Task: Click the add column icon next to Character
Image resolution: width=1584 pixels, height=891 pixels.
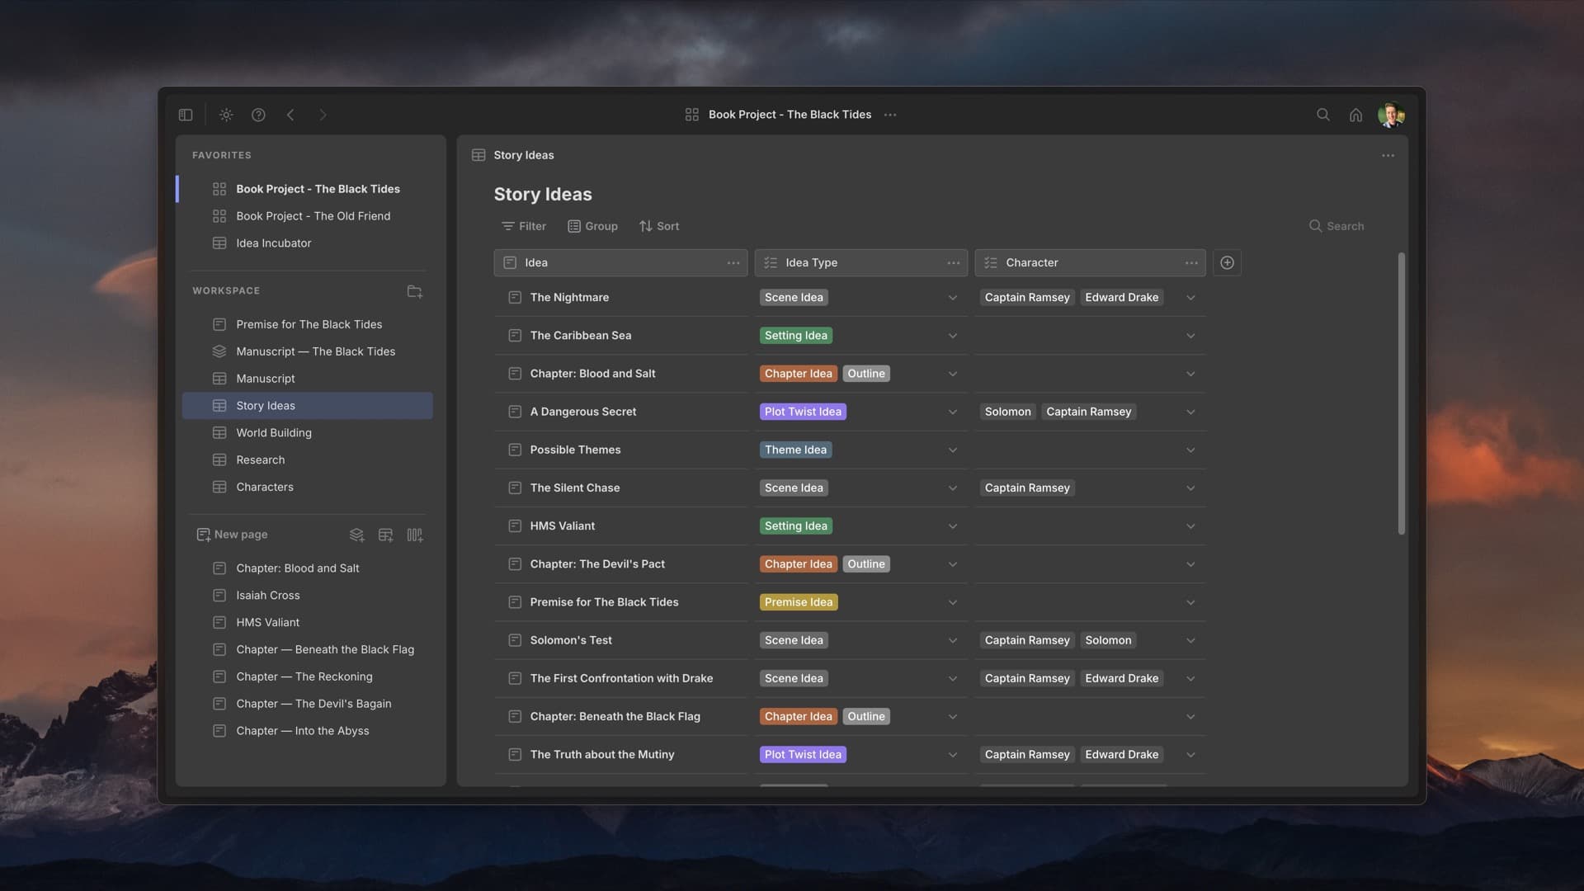Action: [x=1227, y=262]
